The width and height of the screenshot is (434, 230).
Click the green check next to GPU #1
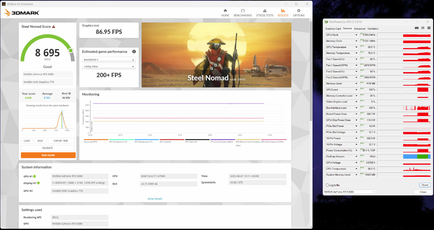(x=35, y=176)
